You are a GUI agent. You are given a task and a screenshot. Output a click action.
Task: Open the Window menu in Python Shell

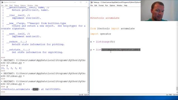pos(30,6)
